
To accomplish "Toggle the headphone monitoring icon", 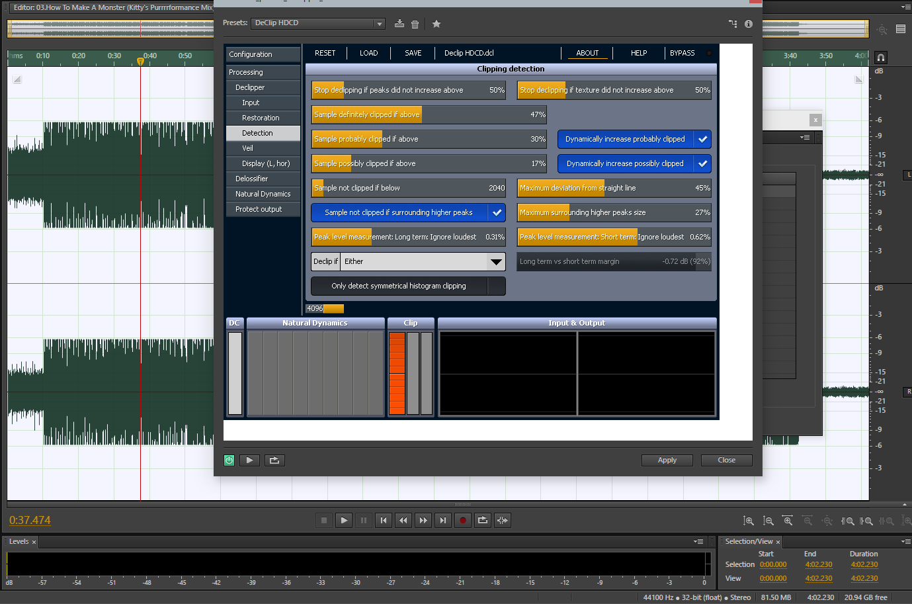I will click(881, 58).
